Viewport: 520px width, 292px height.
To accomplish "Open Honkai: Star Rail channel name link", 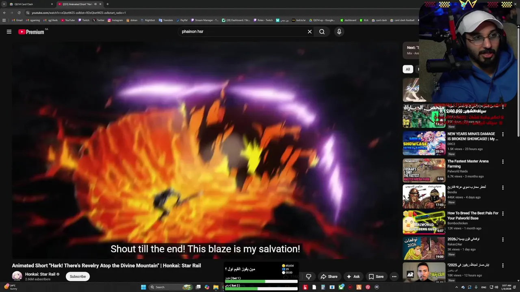I will click(40, 274).
